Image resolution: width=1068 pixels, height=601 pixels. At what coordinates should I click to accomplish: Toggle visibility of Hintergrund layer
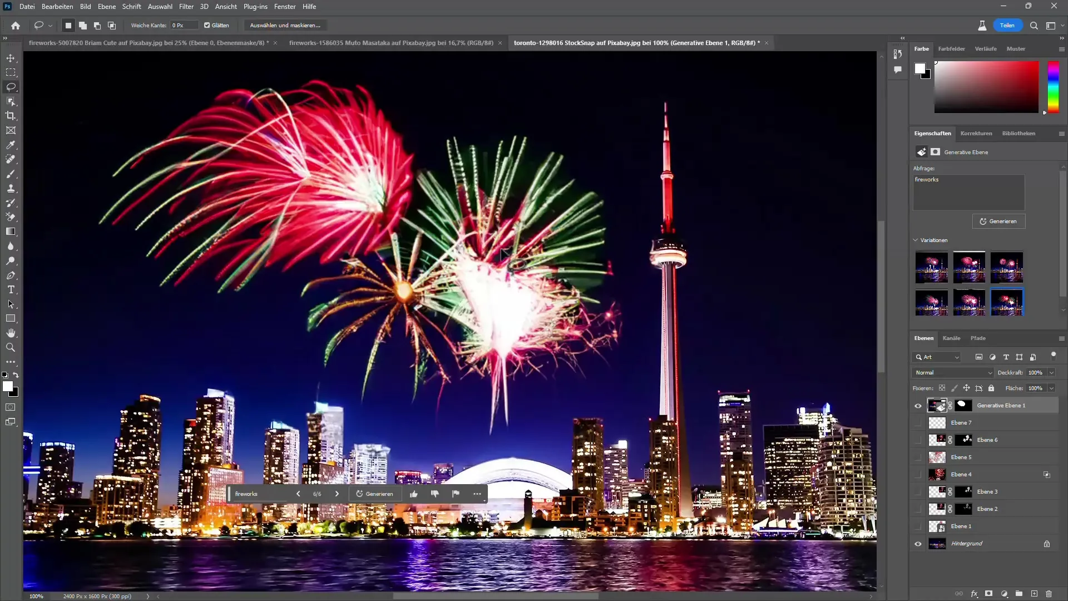pyautogui.click(x=918, y=543)
